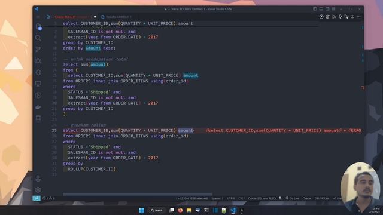383x215 pixels.
Task: Click Ln 25, Col 53 cursor position
Action: [x=192, y=198]
